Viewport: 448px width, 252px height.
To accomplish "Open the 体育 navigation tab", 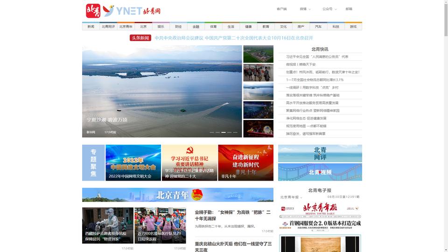I will pyautogui.click(x=213, y=27).
